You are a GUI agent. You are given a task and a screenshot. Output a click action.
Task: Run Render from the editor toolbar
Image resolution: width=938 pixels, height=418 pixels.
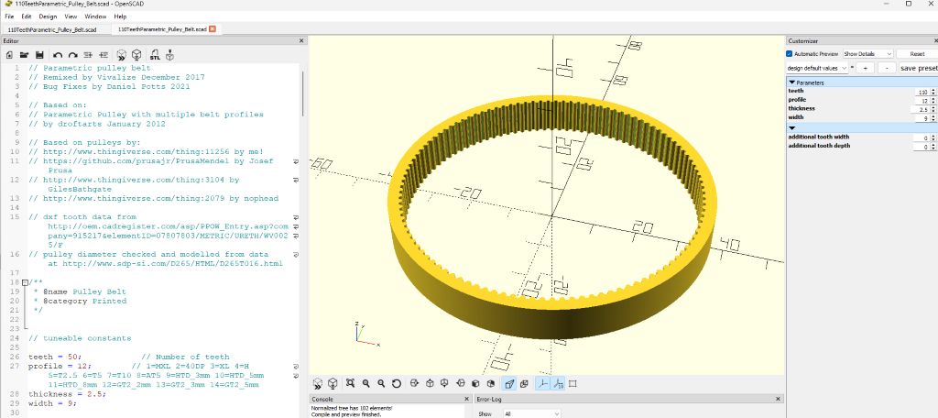(x=136, y=55)
